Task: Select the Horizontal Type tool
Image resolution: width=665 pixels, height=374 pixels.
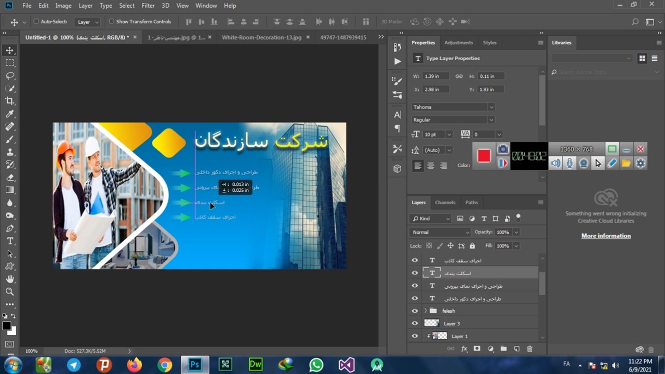Action: coord(10,241)
